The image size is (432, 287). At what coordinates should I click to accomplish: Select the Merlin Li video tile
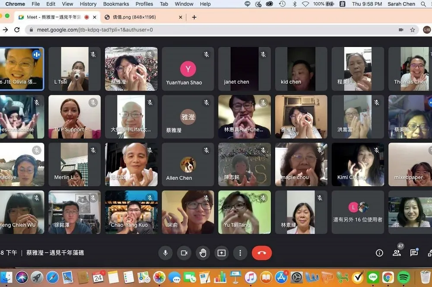point(74,164)
